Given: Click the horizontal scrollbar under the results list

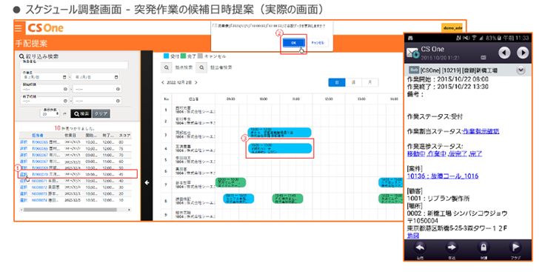Looking at the screenshot, I should [70, 210].
